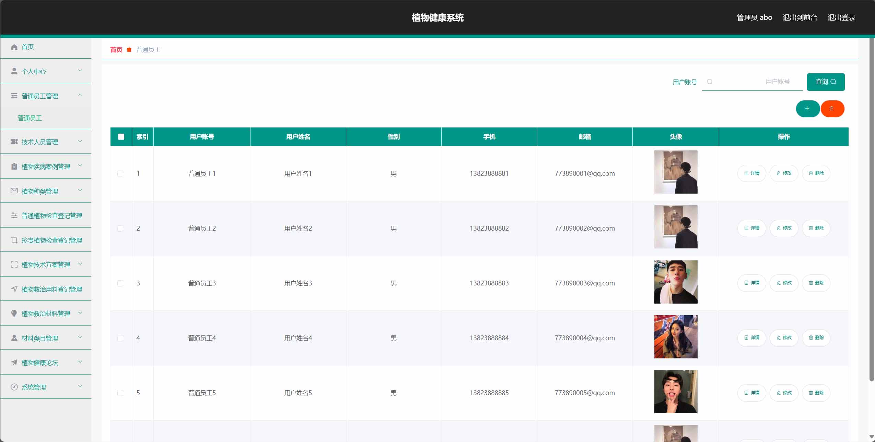The height and width of the screenshot is (442, 875).
Task: Click the crown icon in the breadcrumb
Action: (x=129, y=50)
